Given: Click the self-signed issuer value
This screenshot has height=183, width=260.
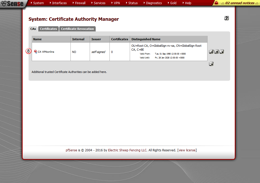Looking at the screenshot, I should [x=98, y=52].
